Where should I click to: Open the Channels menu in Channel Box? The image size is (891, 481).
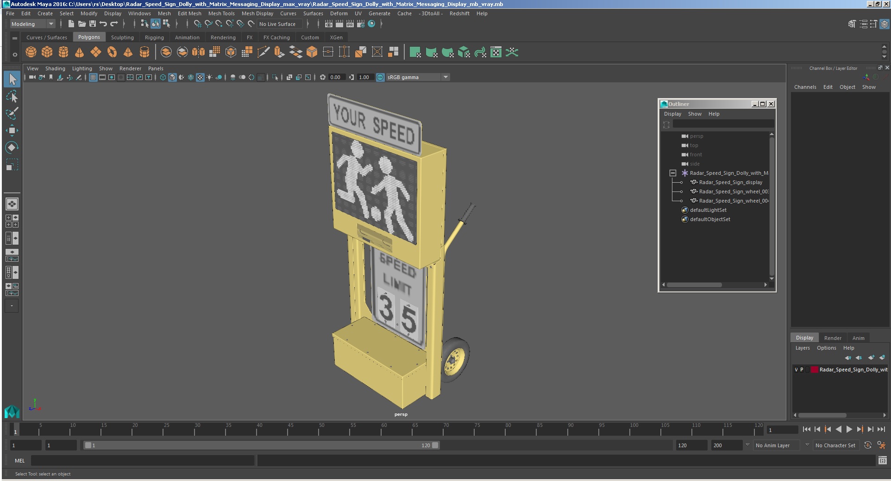(805, 87)
